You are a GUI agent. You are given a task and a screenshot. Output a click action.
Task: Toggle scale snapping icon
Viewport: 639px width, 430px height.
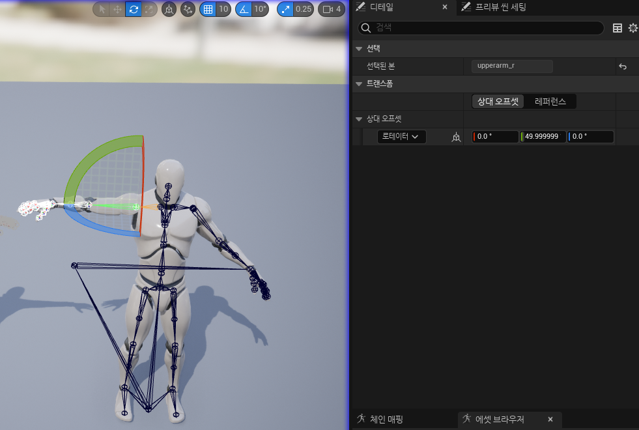[x=285, y=9]
